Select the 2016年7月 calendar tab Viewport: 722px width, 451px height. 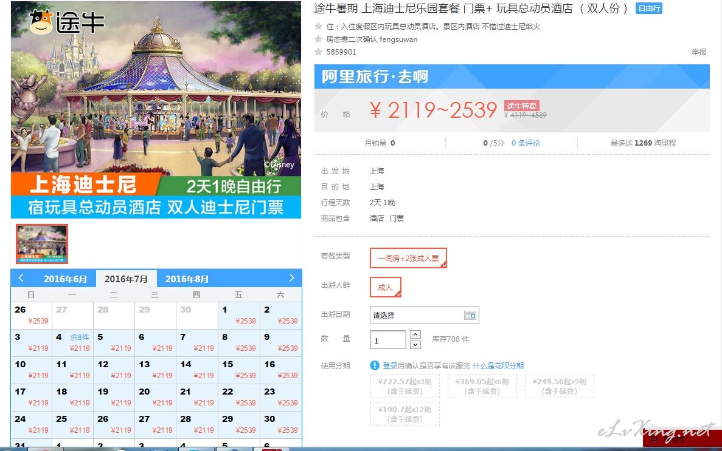pyautogui.click(x=126, y=279)
